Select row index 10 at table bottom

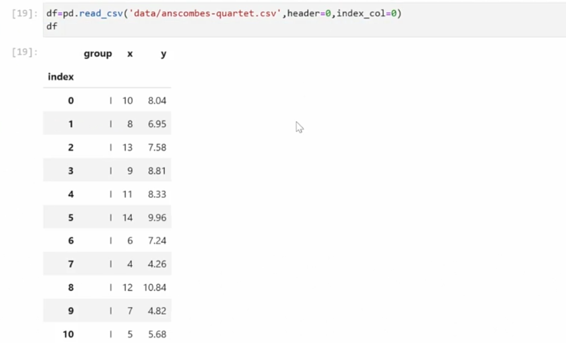68,334
